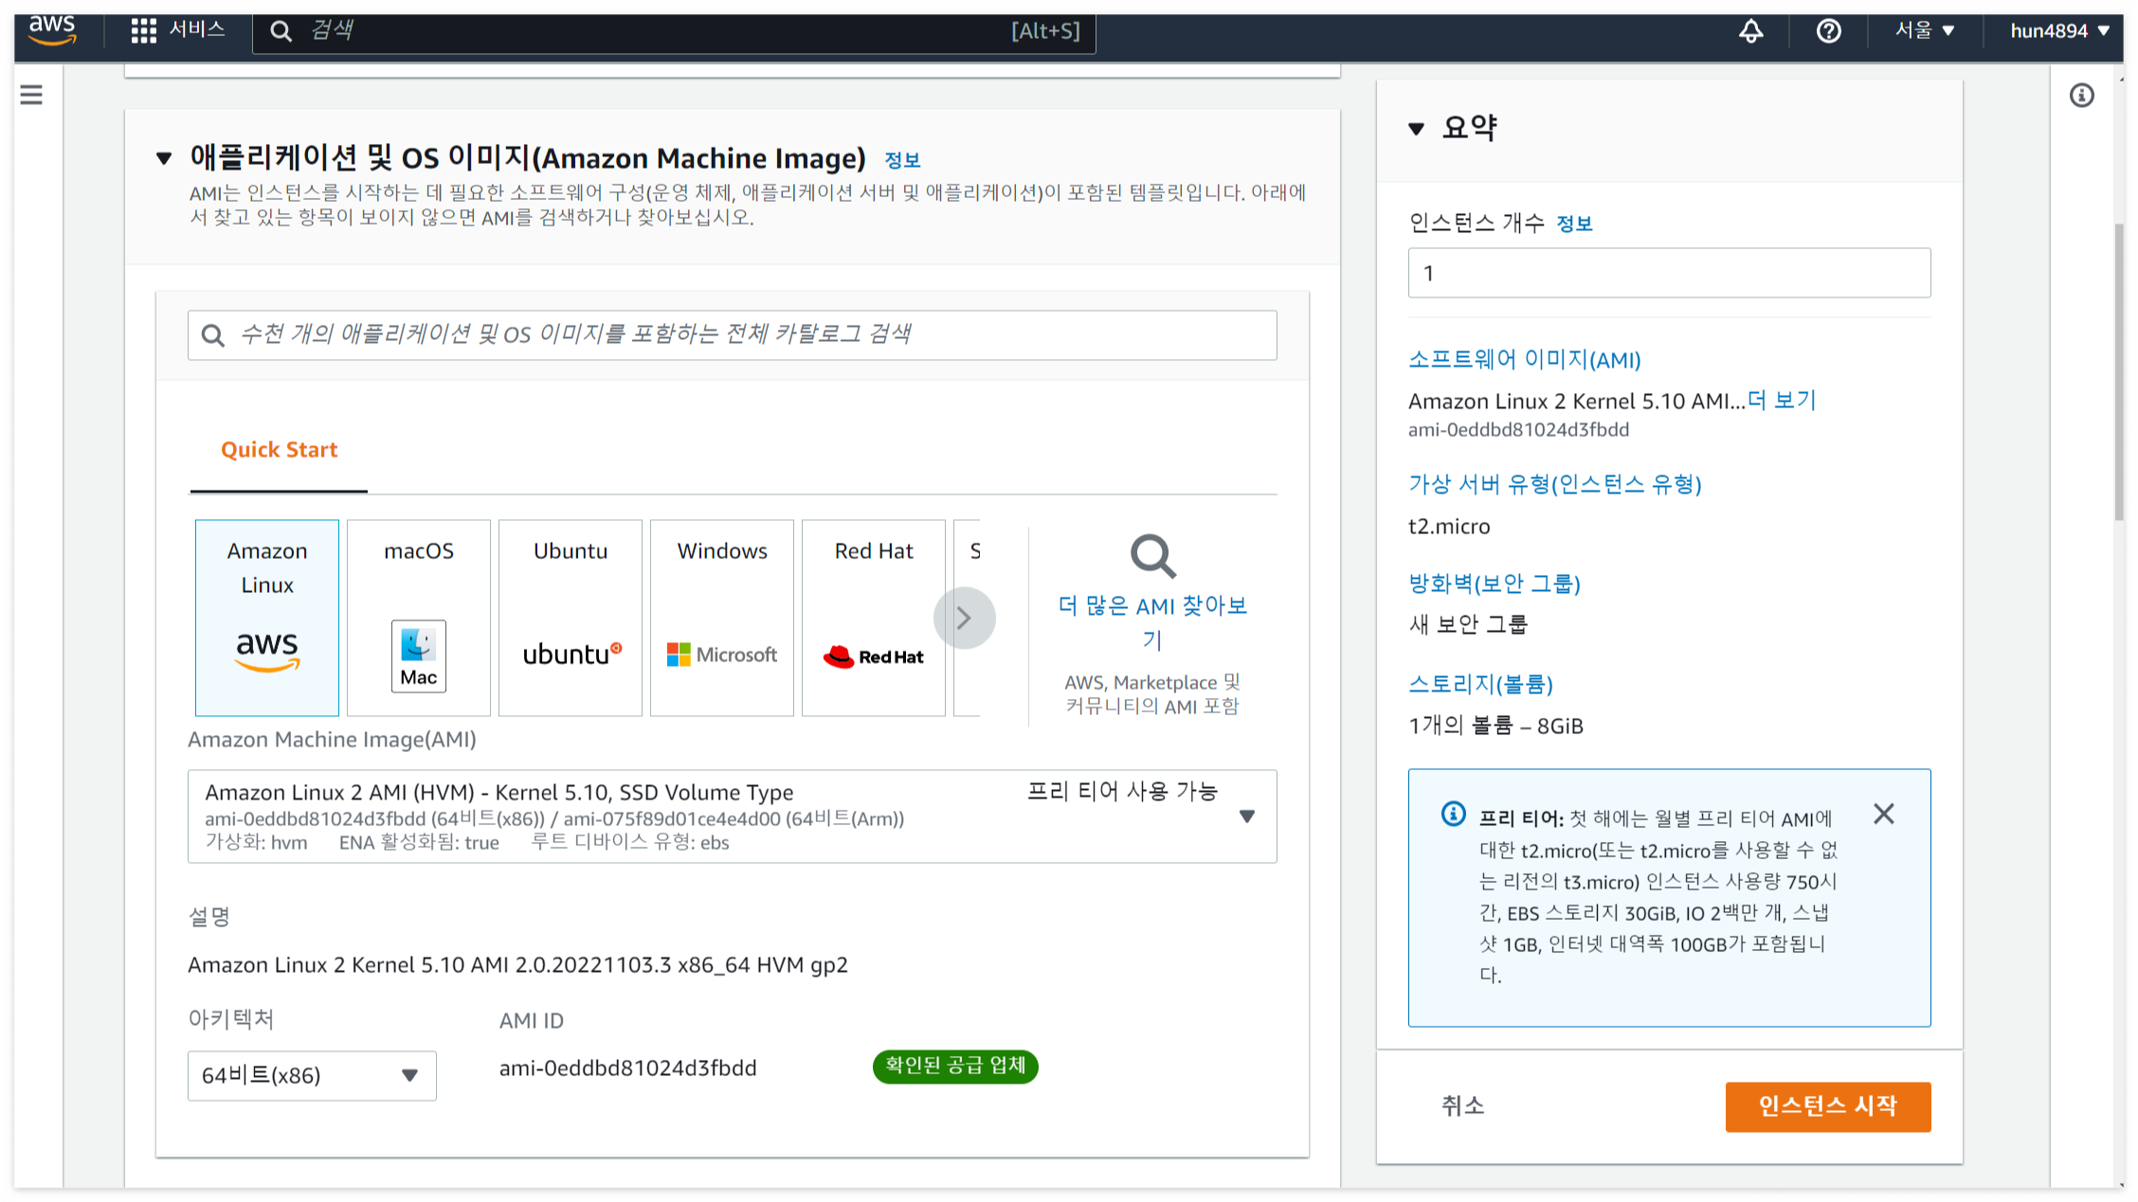Open the services grid menu
Viewport: 2138px width, 1202px height.
pos(143,30)
